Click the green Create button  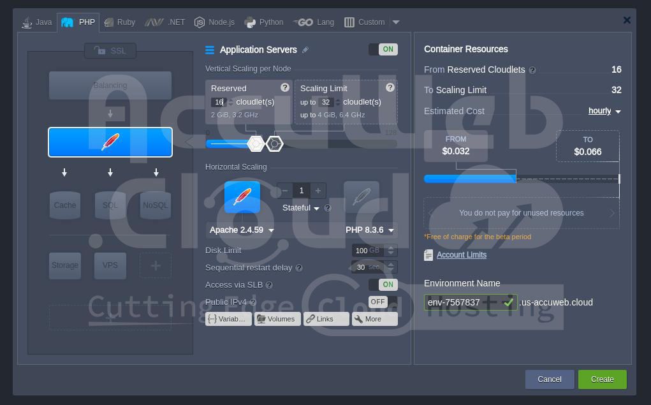tap(602, 379)
